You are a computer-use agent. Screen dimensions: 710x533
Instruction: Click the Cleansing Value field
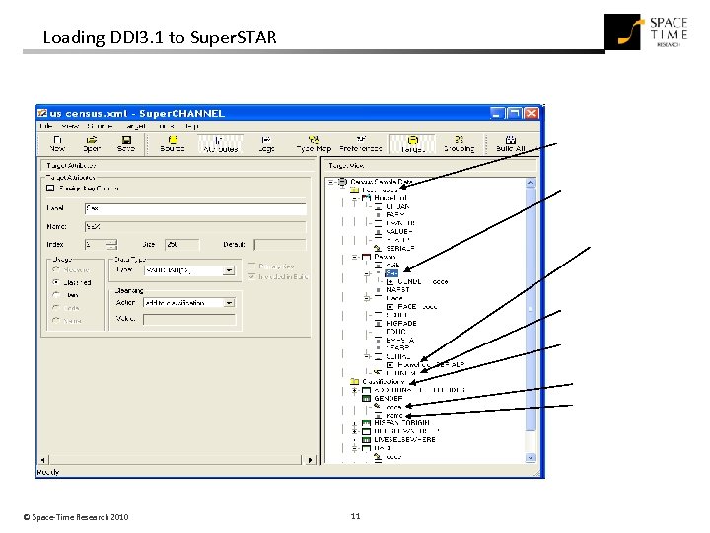[189, 319]
